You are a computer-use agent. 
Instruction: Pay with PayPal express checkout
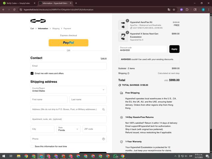(69, 43)
